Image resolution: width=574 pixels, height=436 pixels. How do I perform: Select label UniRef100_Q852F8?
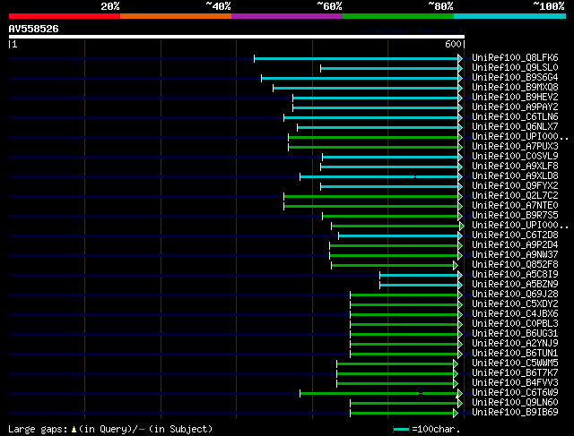pos(515,265)
